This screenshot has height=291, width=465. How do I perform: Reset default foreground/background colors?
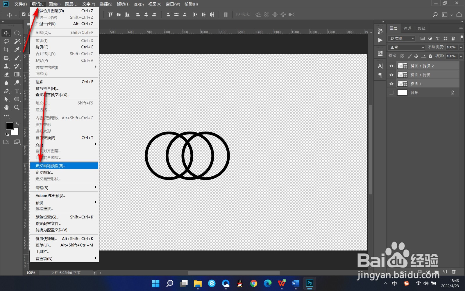tap(7, 134)
